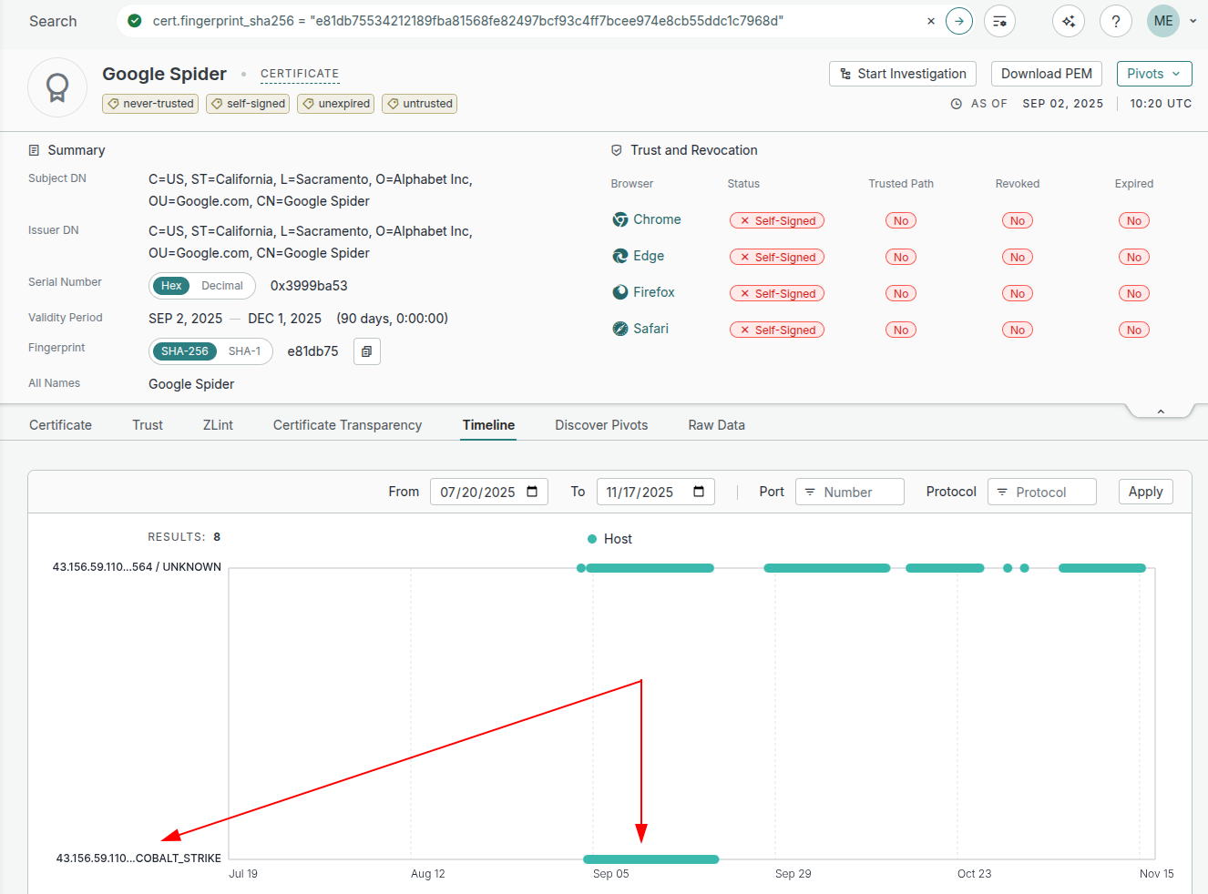Open the Raw Data tab
Image resolution: width=1208 pixels, height=894 pixels.
click(716, 425)
